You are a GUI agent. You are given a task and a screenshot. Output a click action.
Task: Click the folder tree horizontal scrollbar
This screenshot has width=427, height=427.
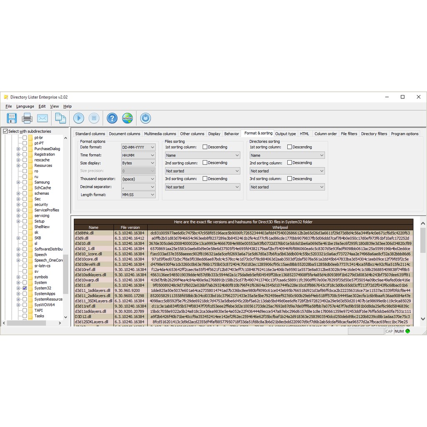coord(33,323)
